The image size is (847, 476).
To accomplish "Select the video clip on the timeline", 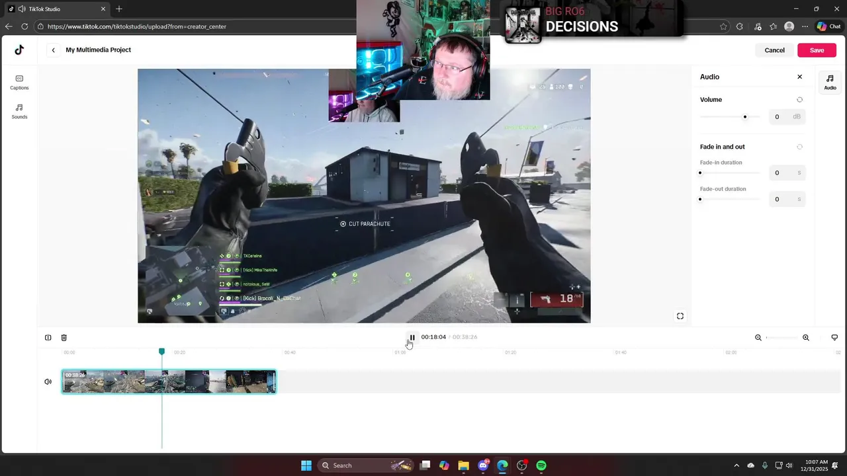I will [169, 382].
